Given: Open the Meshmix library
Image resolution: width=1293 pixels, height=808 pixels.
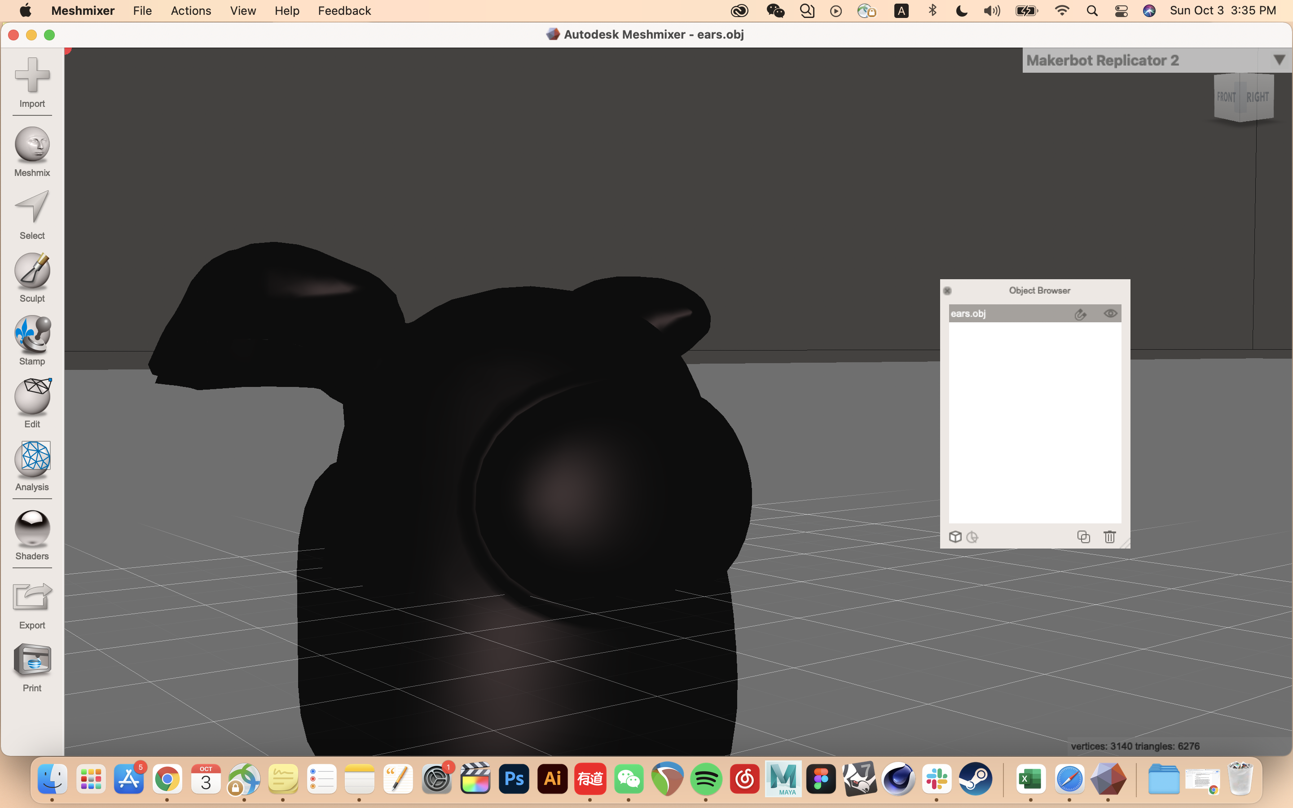Looking at the screenshot, I should click(x=32, y=150).
